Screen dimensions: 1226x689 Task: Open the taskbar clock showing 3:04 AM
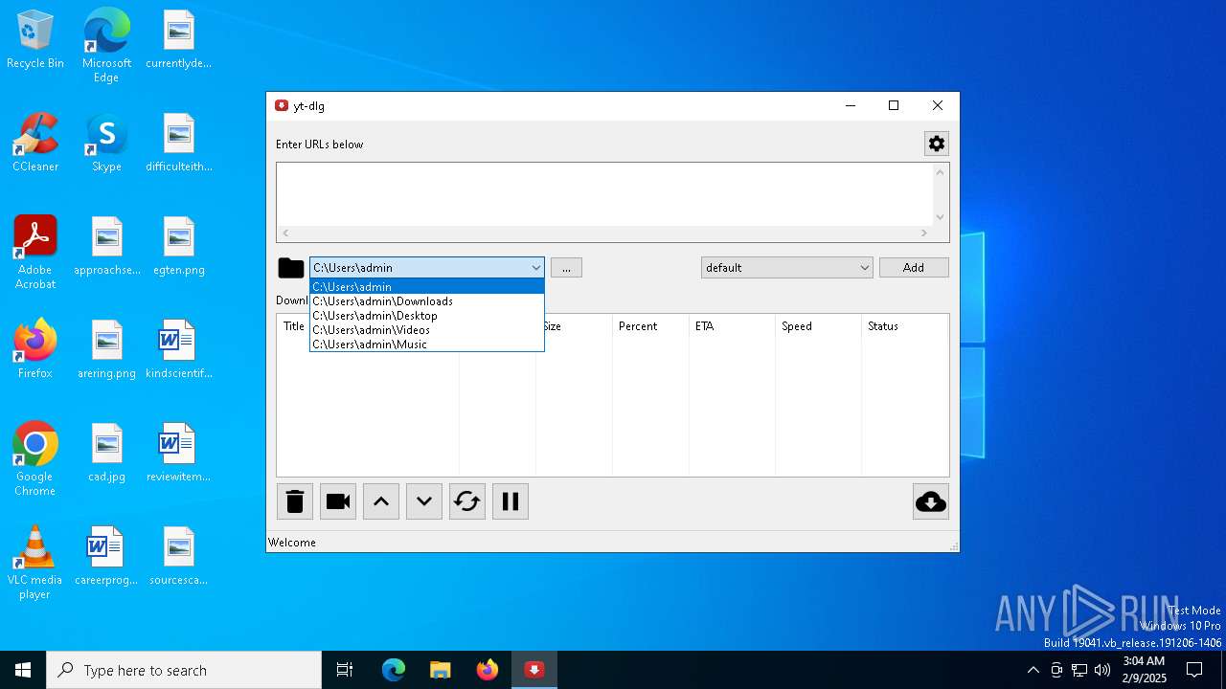[x=1144, y=670]
